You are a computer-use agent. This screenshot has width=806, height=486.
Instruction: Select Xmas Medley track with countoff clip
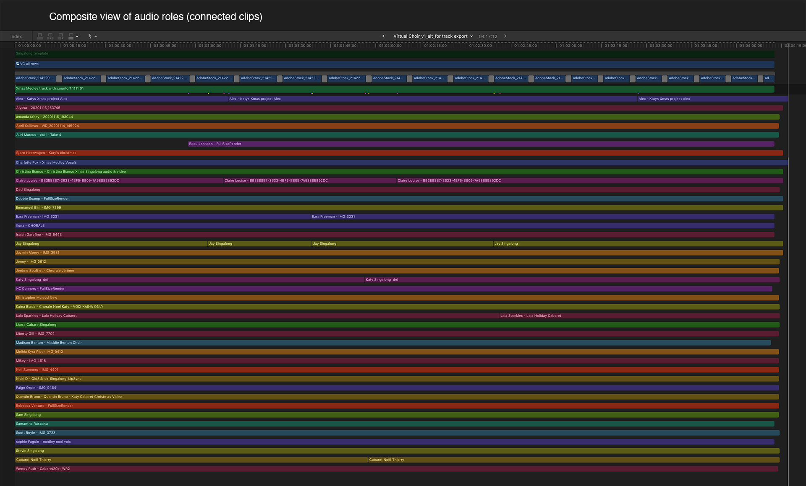[x=395, y=89]
